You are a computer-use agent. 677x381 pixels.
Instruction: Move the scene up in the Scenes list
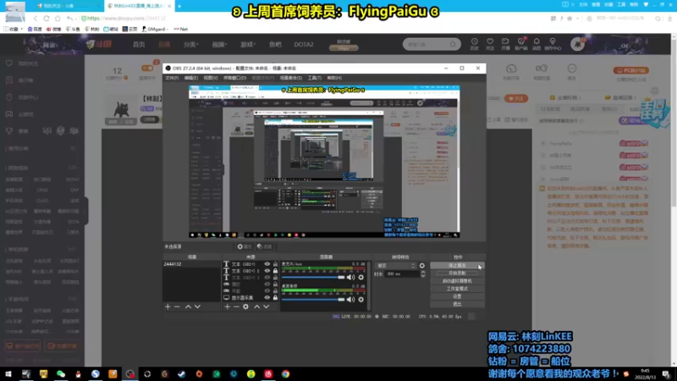pos(188,306)
